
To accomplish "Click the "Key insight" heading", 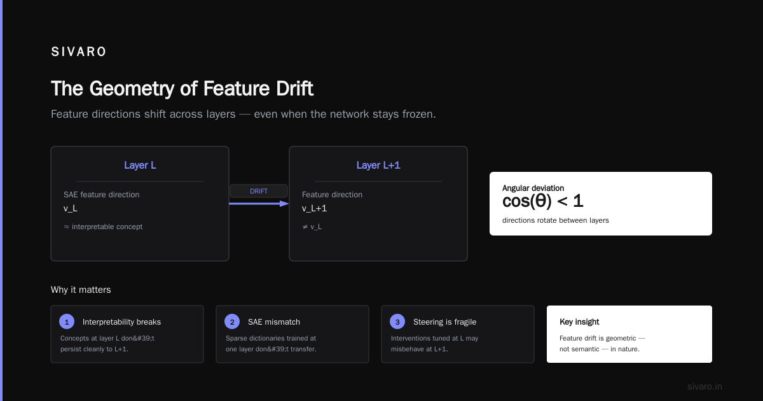I will point(579,322).
